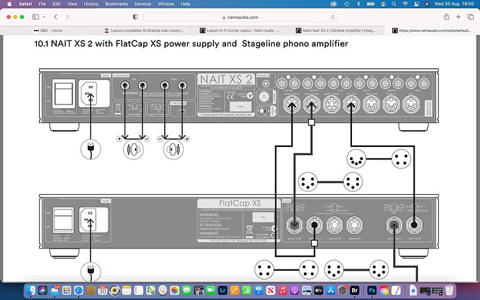Open Notes from the Dock
Viewport: 480px width, 300px height.
[127, 290]
